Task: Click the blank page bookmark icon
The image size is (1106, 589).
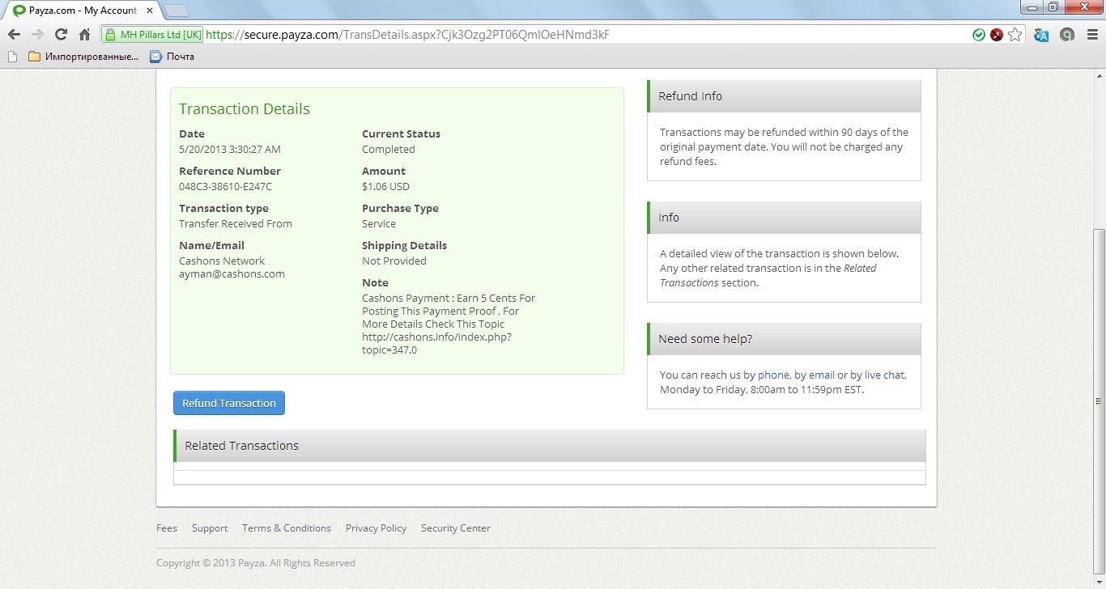Action: tap(11, 57)
